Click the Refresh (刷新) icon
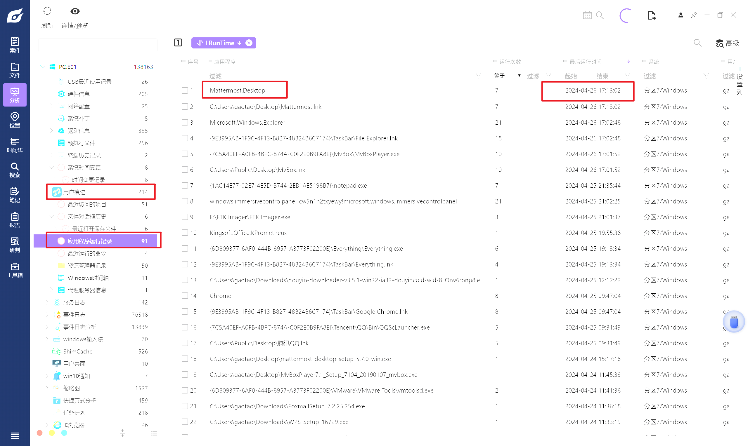Viewport: 748px width, 446px height. click(47, 11)
